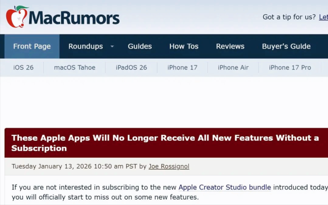Click the article date 'Tuesday January 13, 2026 10:50 am PST'
Image resolution: width=328 pixels, height=205 pixels.
74,166
